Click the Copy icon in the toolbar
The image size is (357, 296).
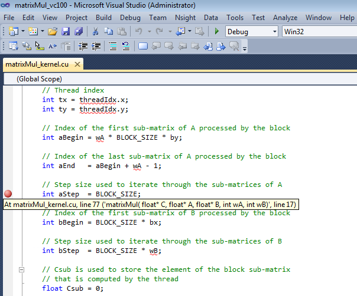tap(108, 31)
